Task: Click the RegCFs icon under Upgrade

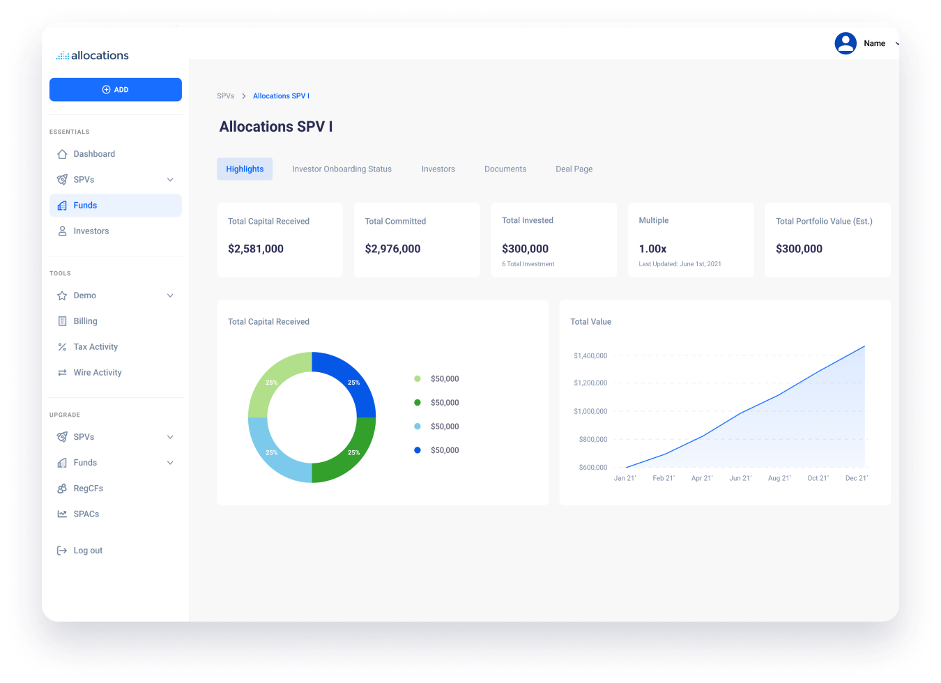Action: pos(63,488)
